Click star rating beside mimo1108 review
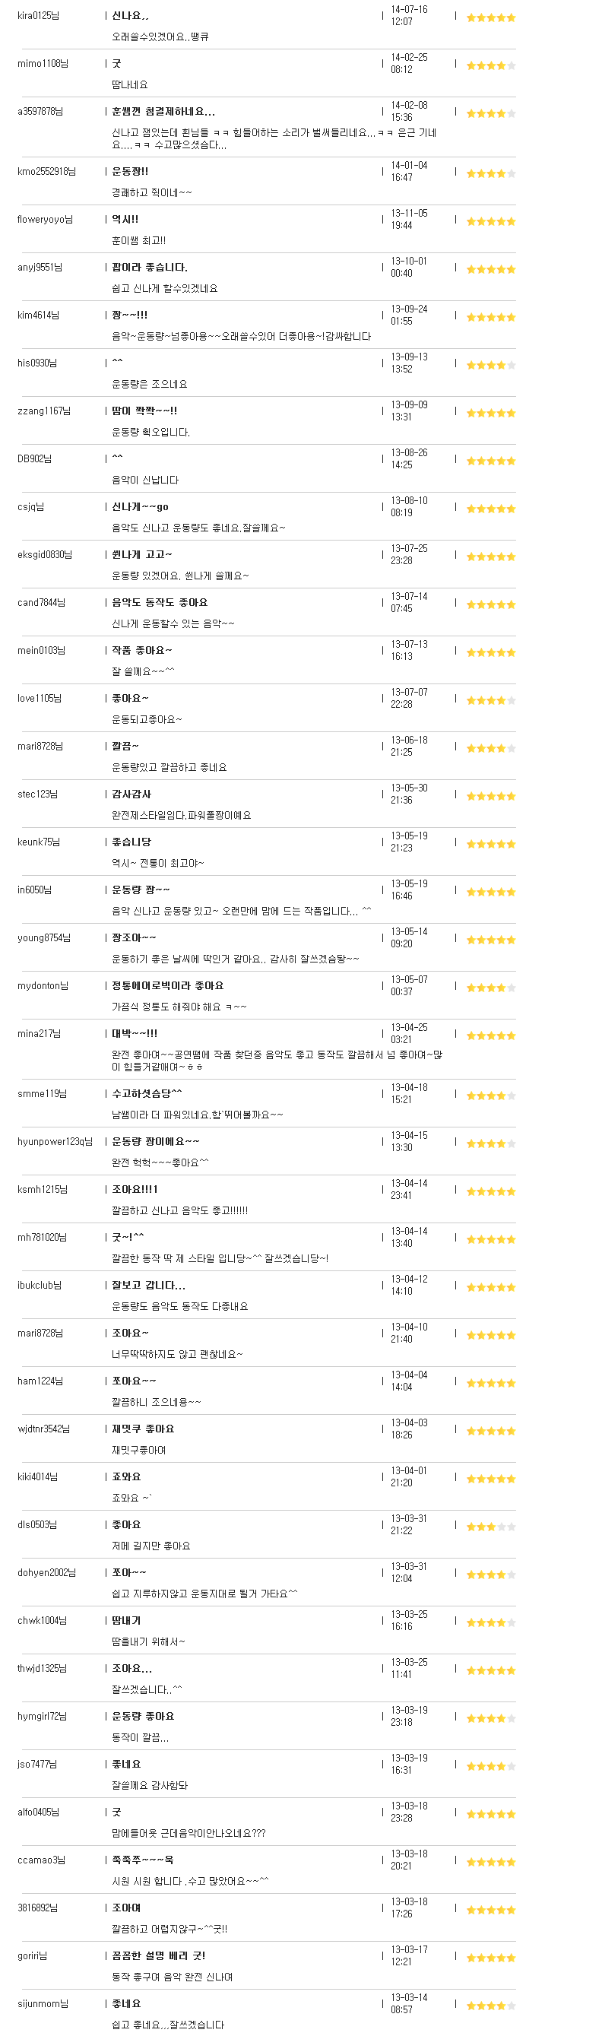The width and height of the screenshot is (602, 2036). (490, 65)
